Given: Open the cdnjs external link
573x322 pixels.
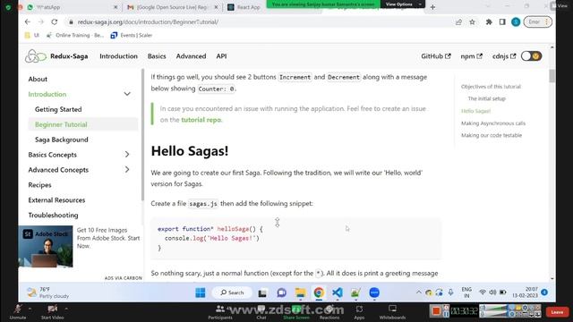Looking at the screenshot, I should pyautogui.click(x=504, y=56).
